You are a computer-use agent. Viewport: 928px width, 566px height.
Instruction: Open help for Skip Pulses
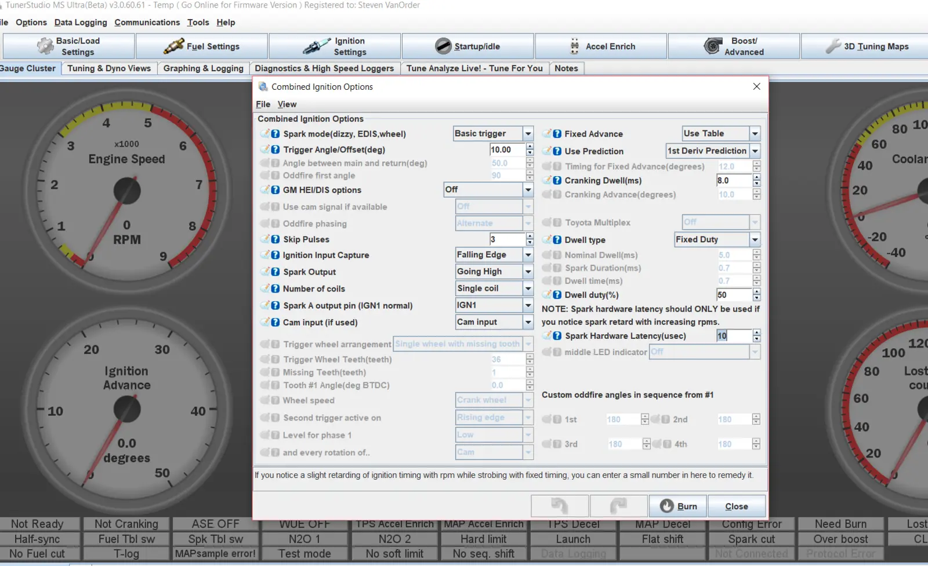(x=275, y=239)
